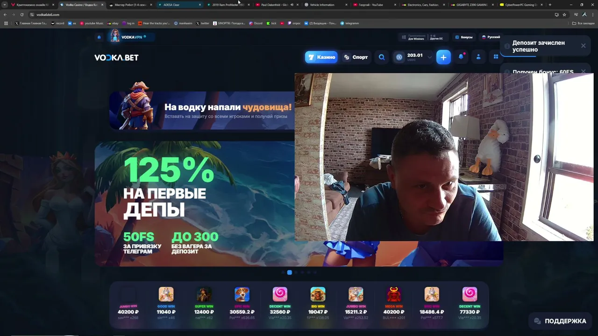Open ПОДДЕРЖКА support chat
This screenshot has height=336, width=598.
(560, 321)
